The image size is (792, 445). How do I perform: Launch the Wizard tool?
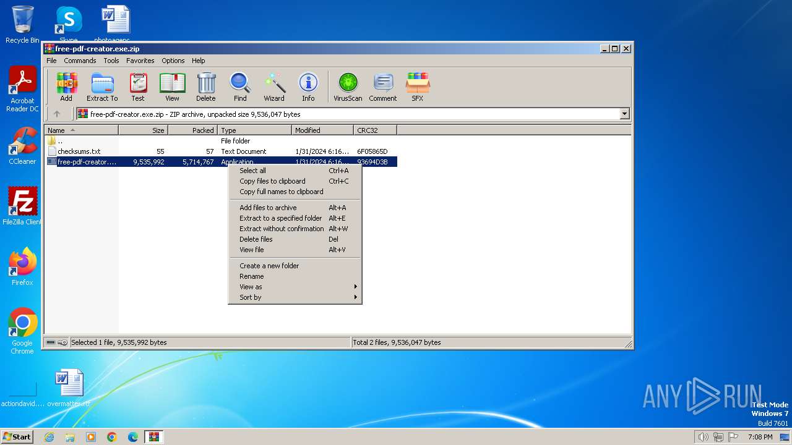point(274,87)
